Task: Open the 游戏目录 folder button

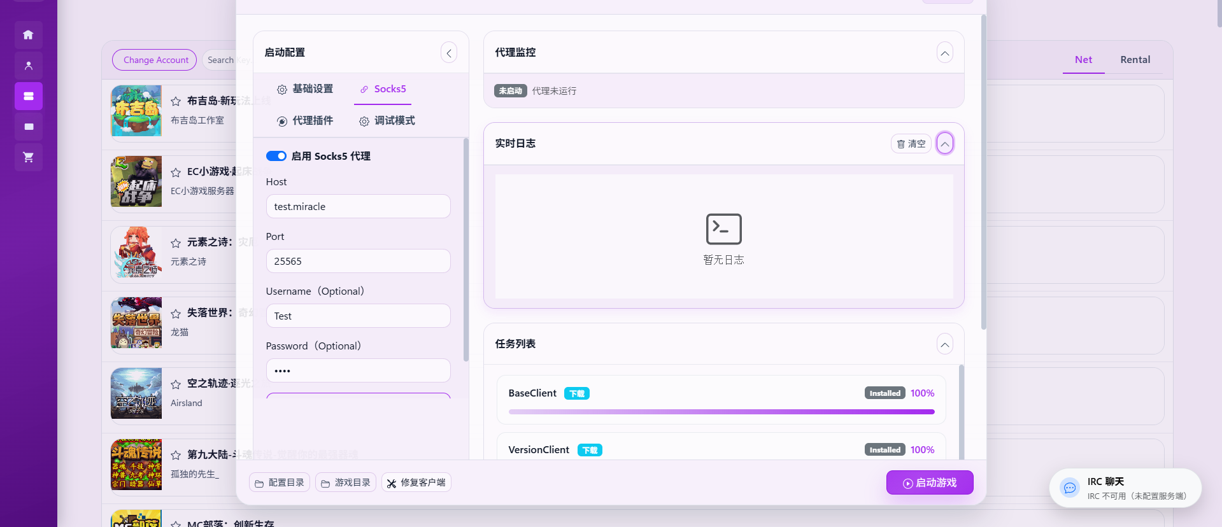Action: click(x=346, y=482)
